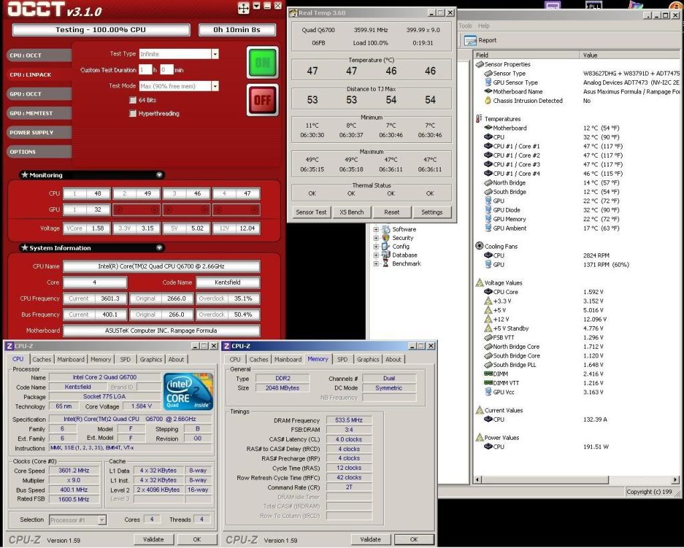Image resolution: width=684 pixels, height=548 pixels.
Task: Click the Cooling Fans icon in the sensor list
Action: coord(478,245)
